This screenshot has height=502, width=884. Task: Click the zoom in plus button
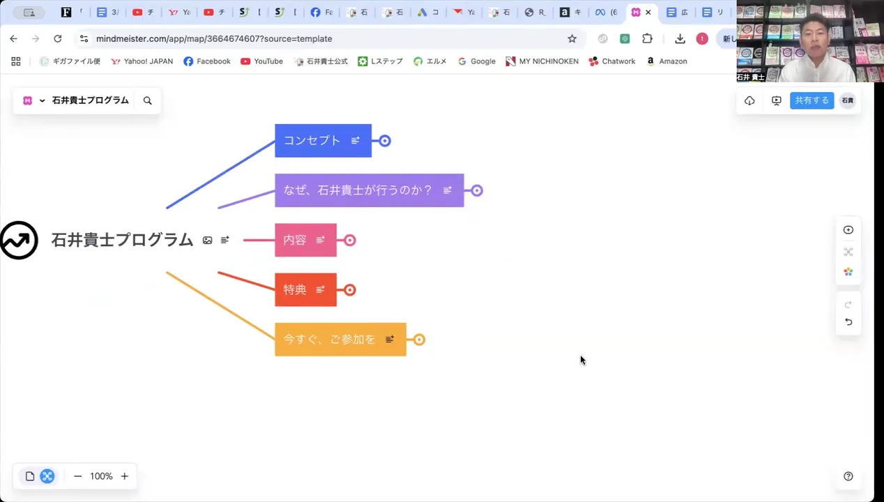(x=125, y=476)
